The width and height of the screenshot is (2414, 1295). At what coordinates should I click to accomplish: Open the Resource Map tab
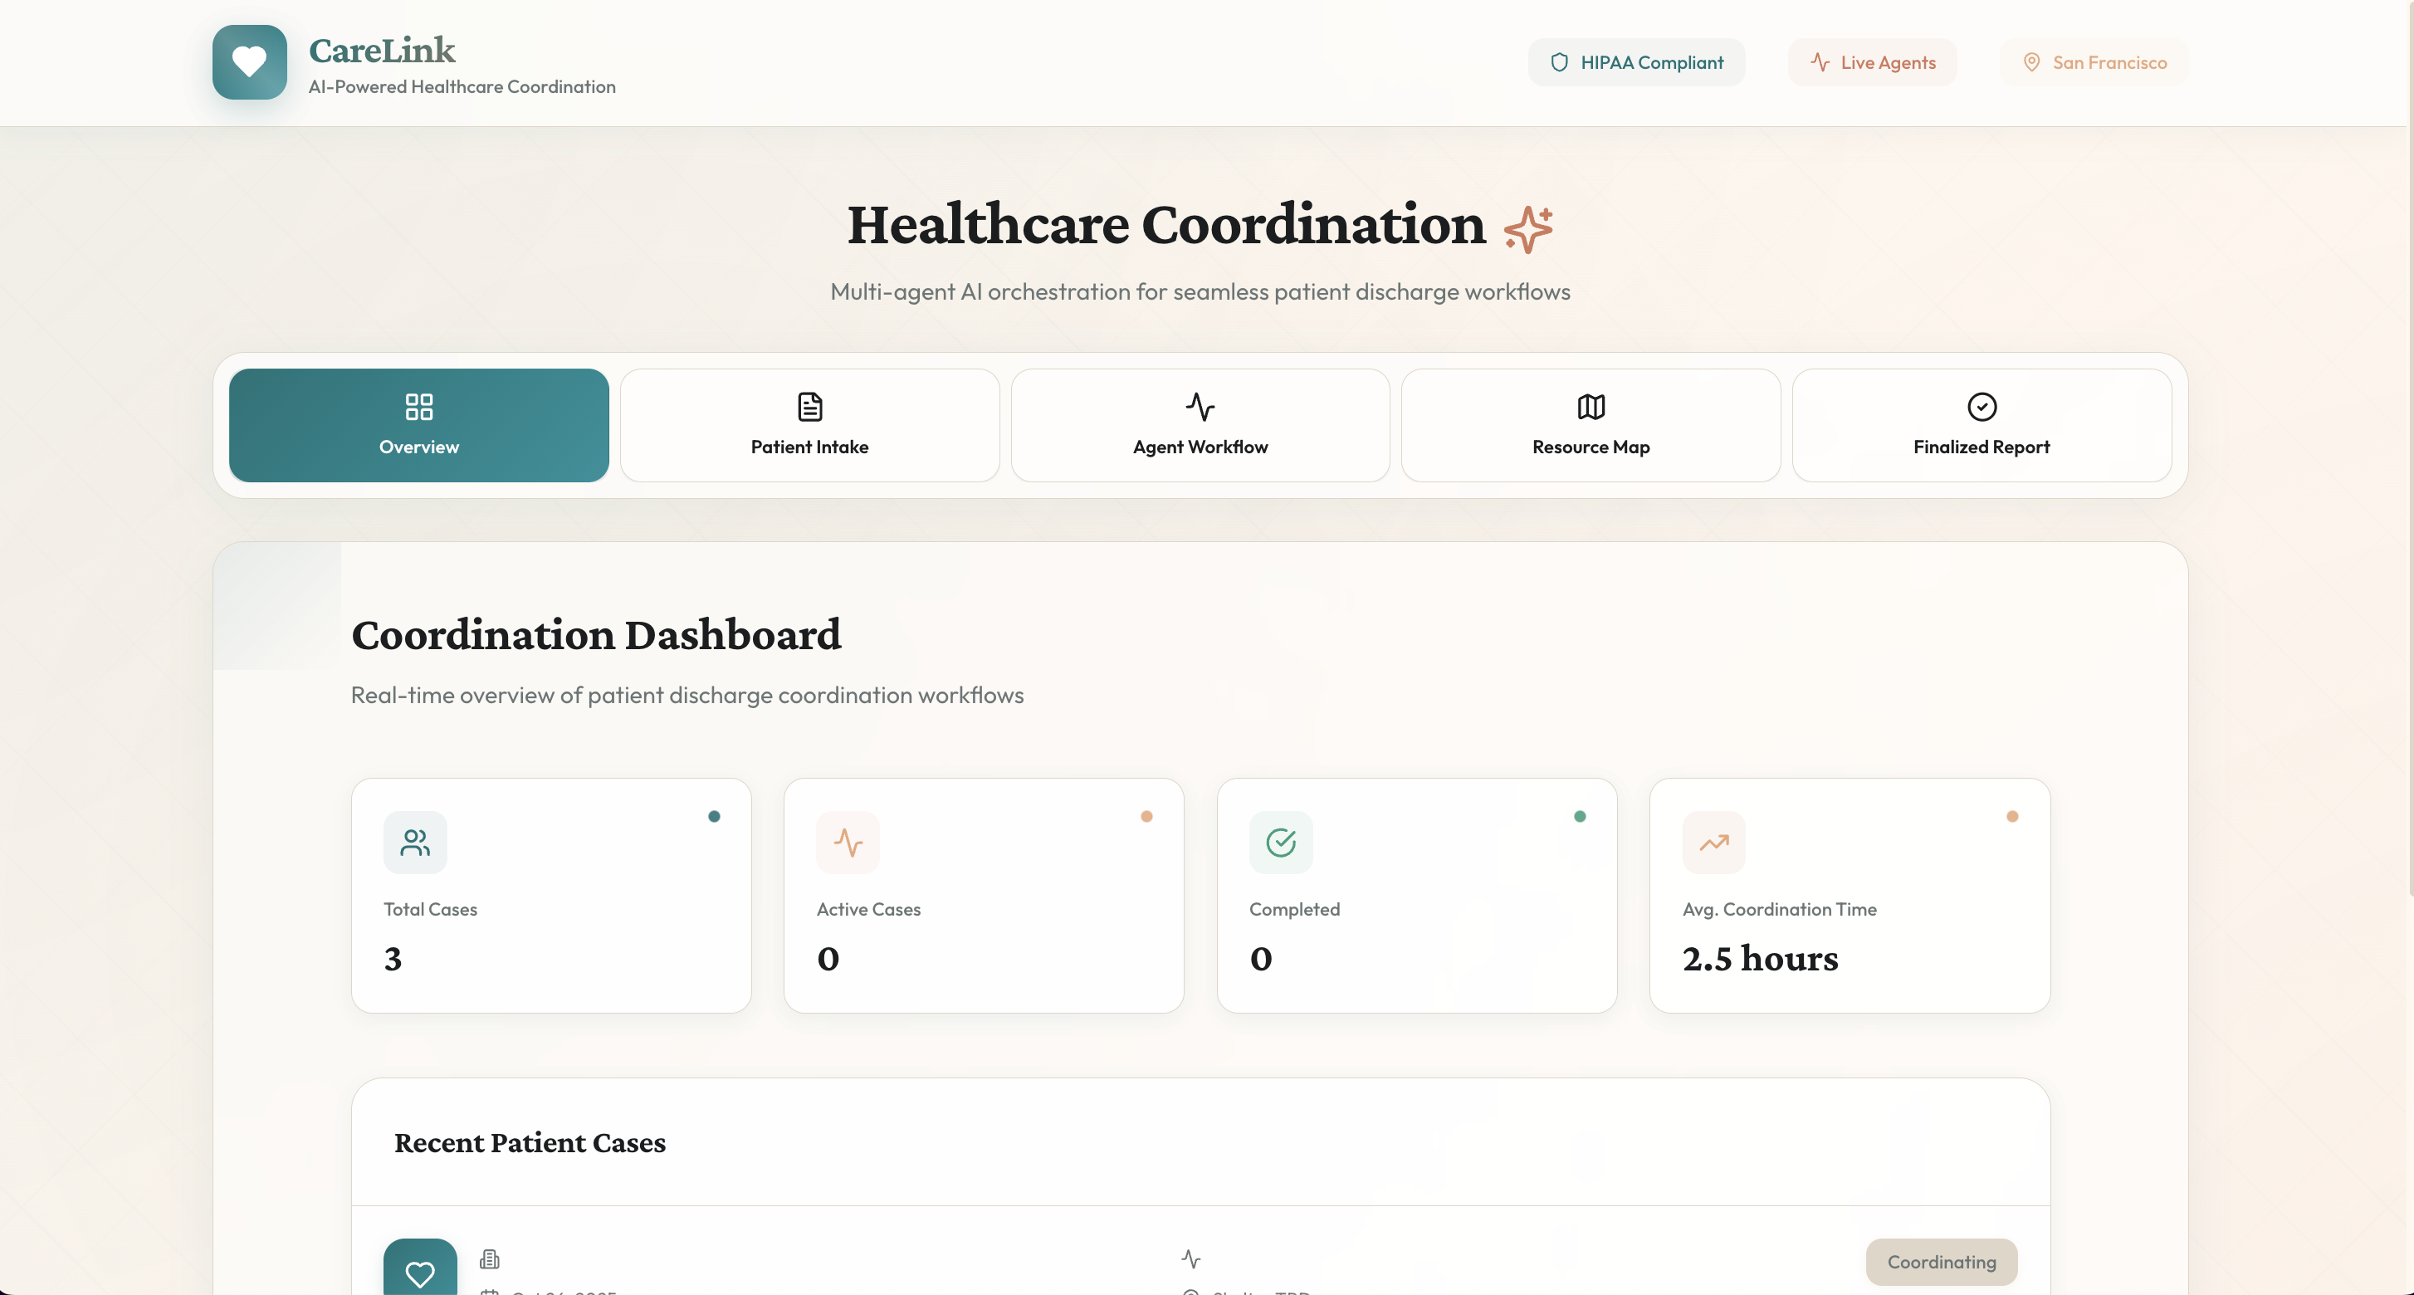click(1591, 425)
